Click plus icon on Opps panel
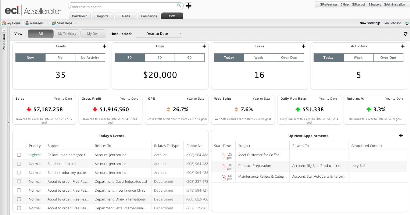This screenshot has height=215, width=410. tap(204, 46)
